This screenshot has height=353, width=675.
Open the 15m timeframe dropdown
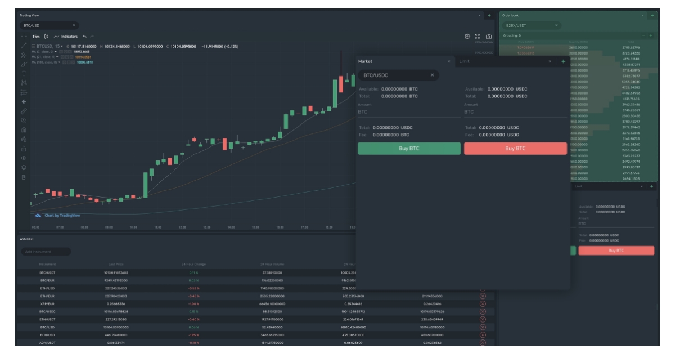click(36, 37)
